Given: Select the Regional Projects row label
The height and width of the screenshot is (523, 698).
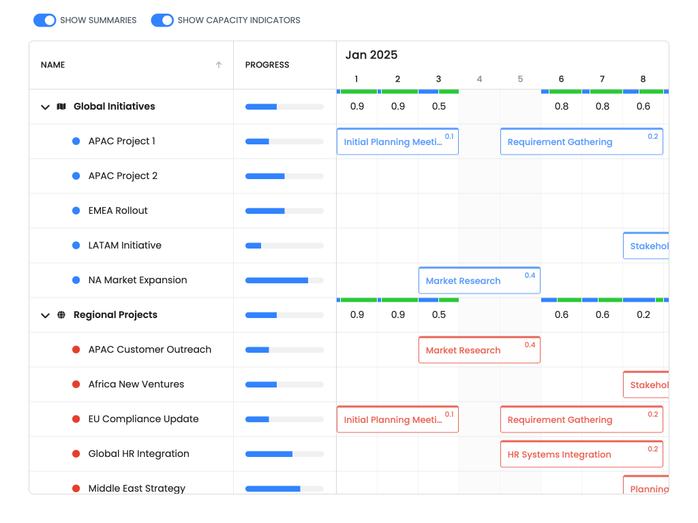Looking at the screenshot, I should [x=115, y=315].
